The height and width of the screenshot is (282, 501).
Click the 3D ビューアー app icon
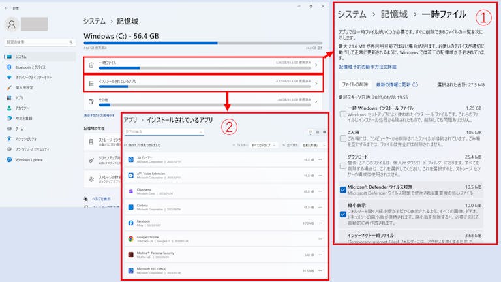(x=130, y=159)
